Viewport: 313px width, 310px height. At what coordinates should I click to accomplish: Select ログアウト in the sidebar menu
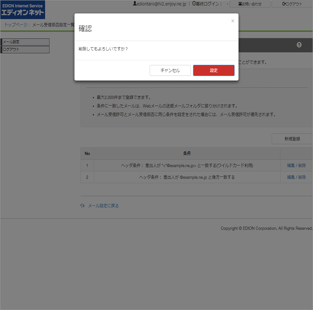[x=25, y=49]
